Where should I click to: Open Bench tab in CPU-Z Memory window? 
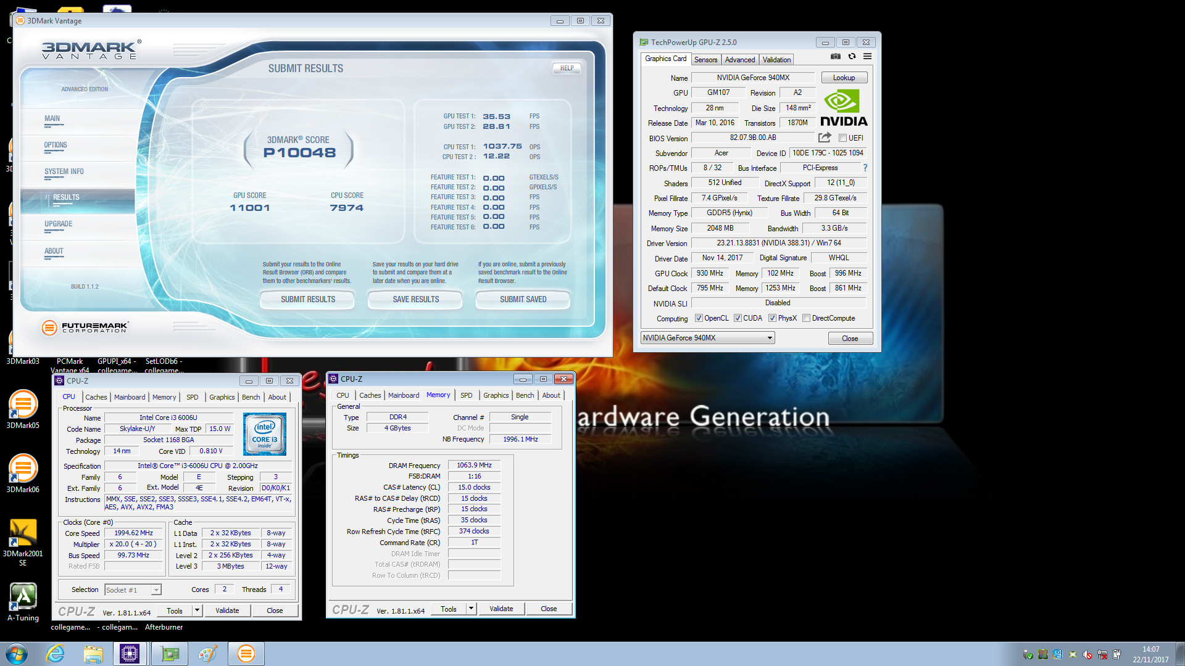pos(525,395)
